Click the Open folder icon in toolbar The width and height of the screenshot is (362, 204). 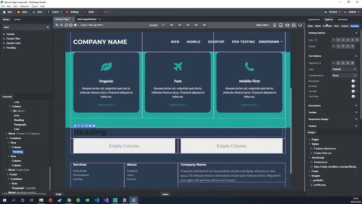[x=19, y=12]
